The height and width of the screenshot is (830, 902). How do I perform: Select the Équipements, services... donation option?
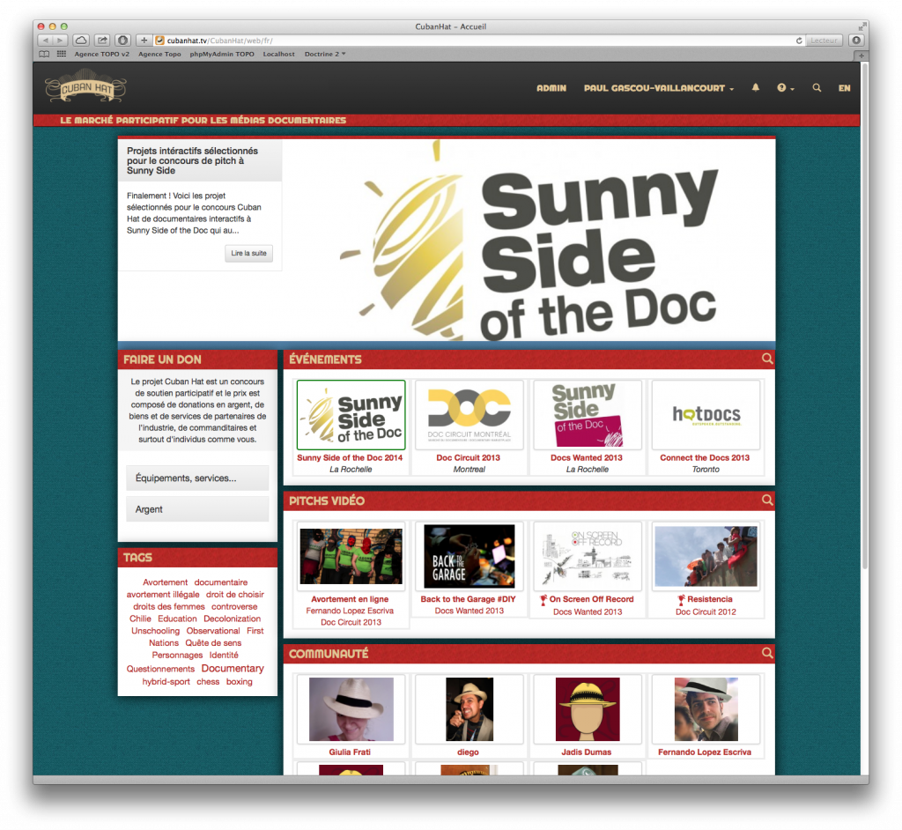click(x=197, y=478)
